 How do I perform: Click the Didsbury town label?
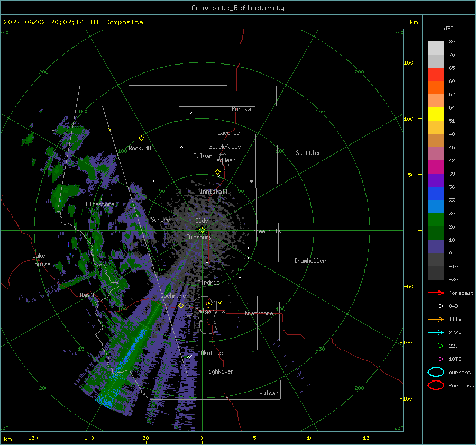[199, 237]
